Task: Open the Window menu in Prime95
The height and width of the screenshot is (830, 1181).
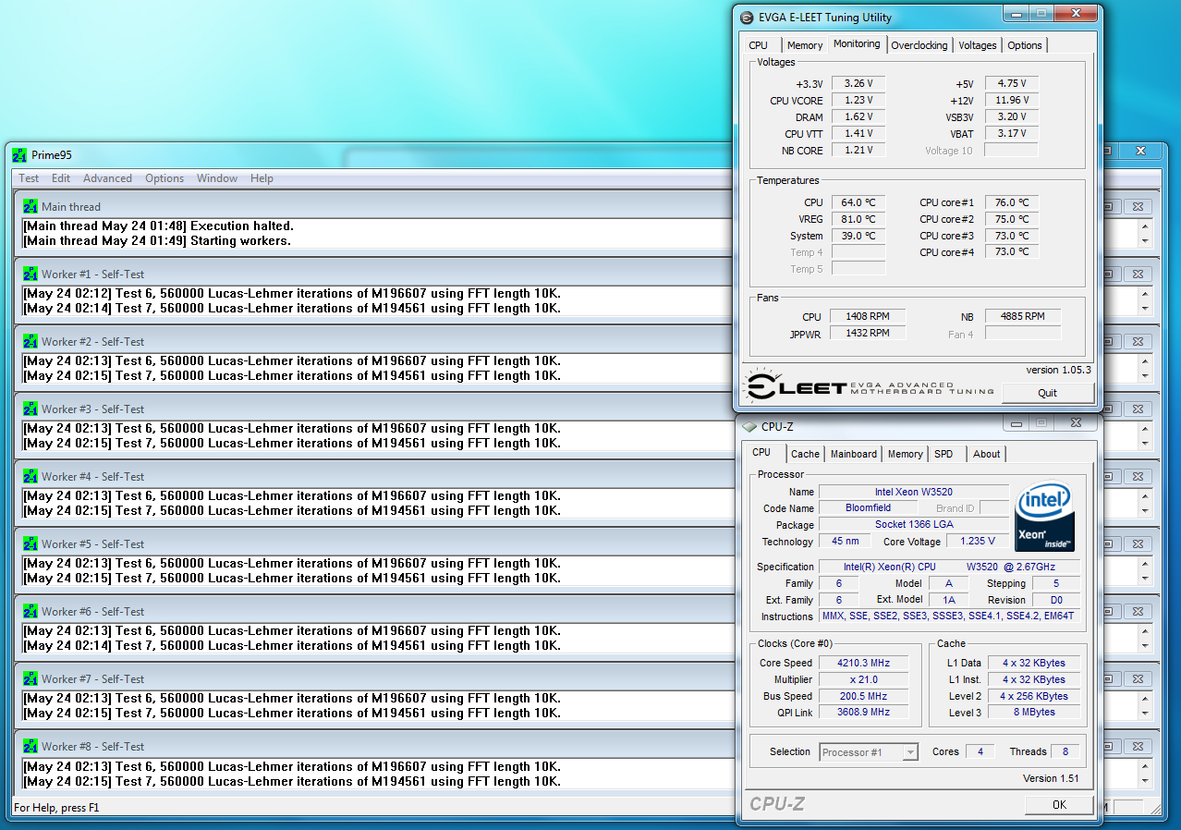Action: point(217,178)
